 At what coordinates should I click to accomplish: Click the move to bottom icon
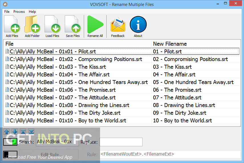tap(31, 132)
